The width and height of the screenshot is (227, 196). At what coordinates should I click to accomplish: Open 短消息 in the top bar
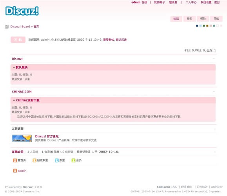coord(173,2)
